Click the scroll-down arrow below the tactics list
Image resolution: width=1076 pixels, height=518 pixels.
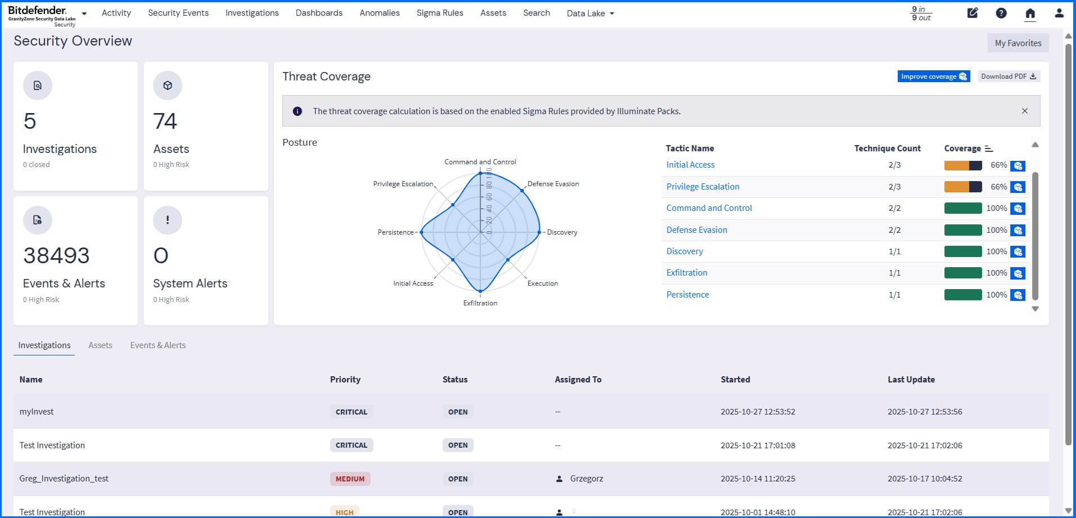[1035, 308]
